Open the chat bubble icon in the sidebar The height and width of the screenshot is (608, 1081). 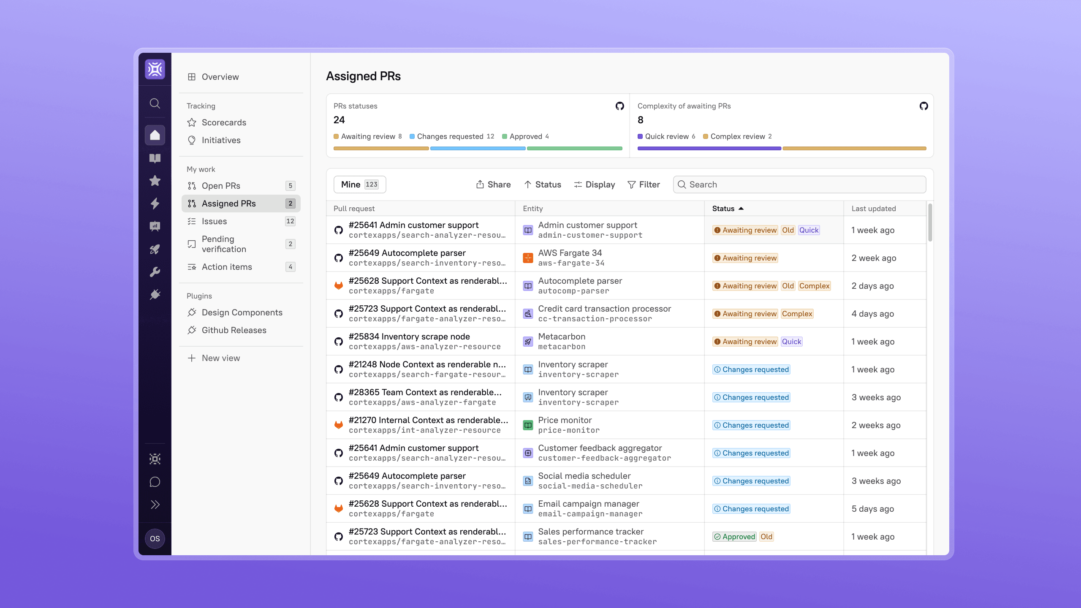click(x=155, y=482)
